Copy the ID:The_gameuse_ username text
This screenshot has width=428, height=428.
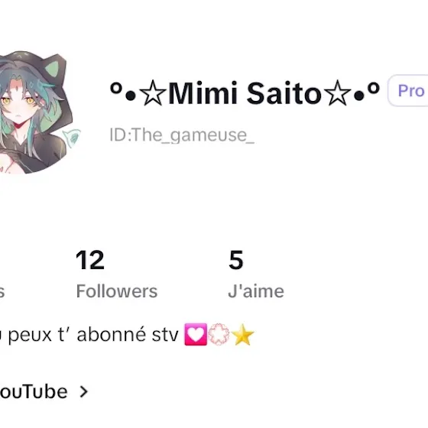click(x=182, y=135)
